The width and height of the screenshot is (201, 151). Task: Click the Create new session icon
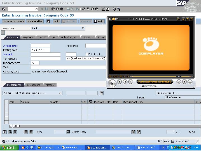[x=103, y=9]
